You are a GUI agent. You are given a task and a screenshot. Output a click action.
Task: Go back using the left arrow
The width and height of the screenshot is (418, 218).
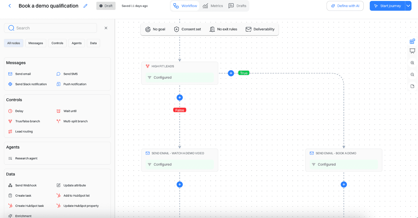tap(10, 6)
